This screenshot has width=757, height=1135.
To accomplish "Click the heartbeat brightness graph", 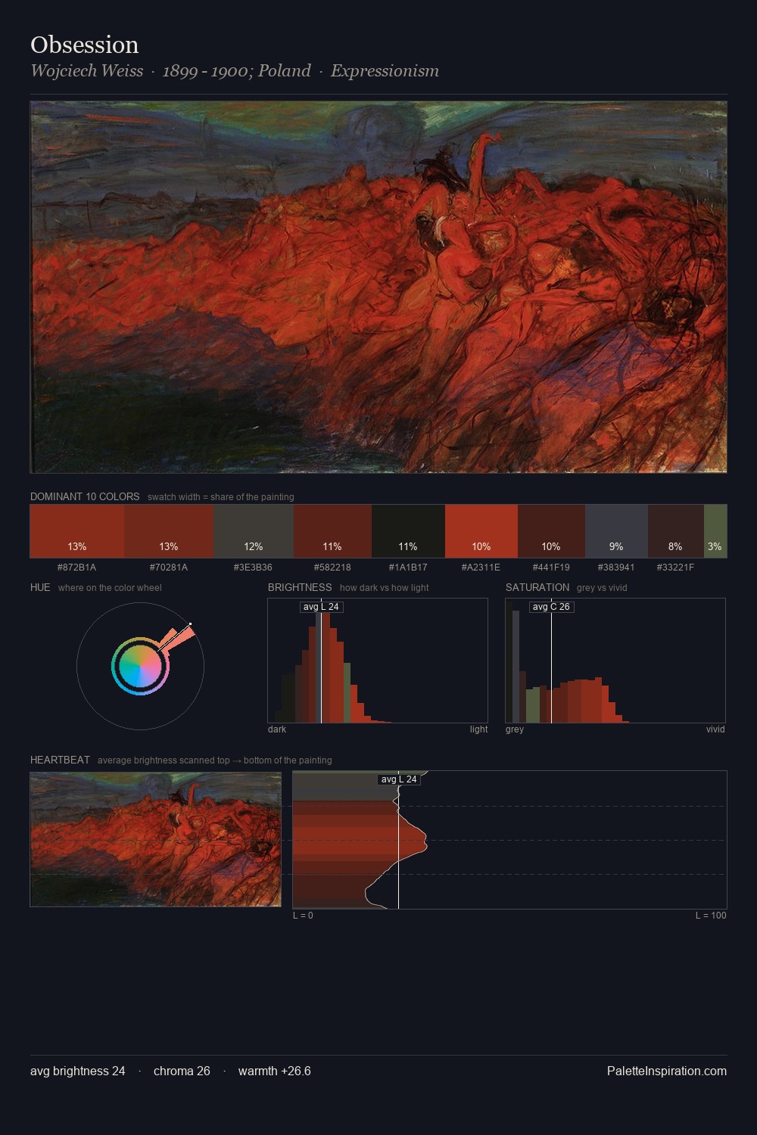I will point(509,840).
